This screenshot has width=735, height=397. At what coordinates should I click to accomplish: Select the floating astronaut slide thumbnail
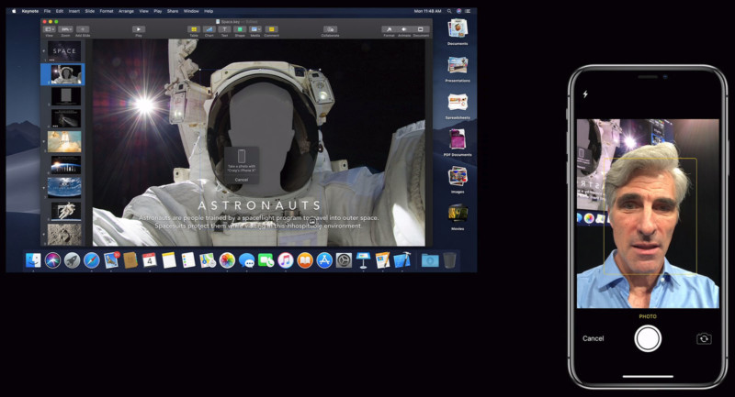(x=66, y=211)
